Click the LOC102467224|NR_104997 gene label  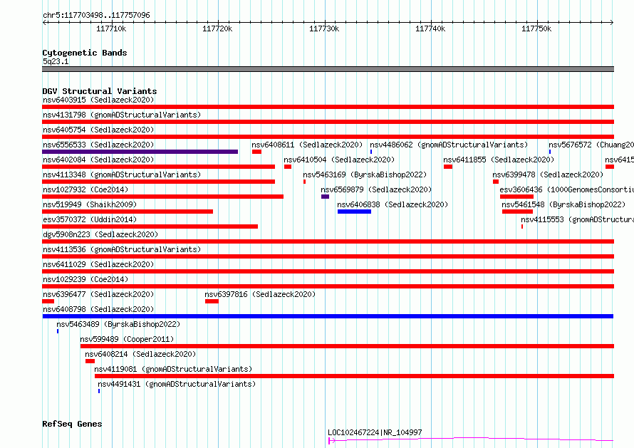pos(375,432)
